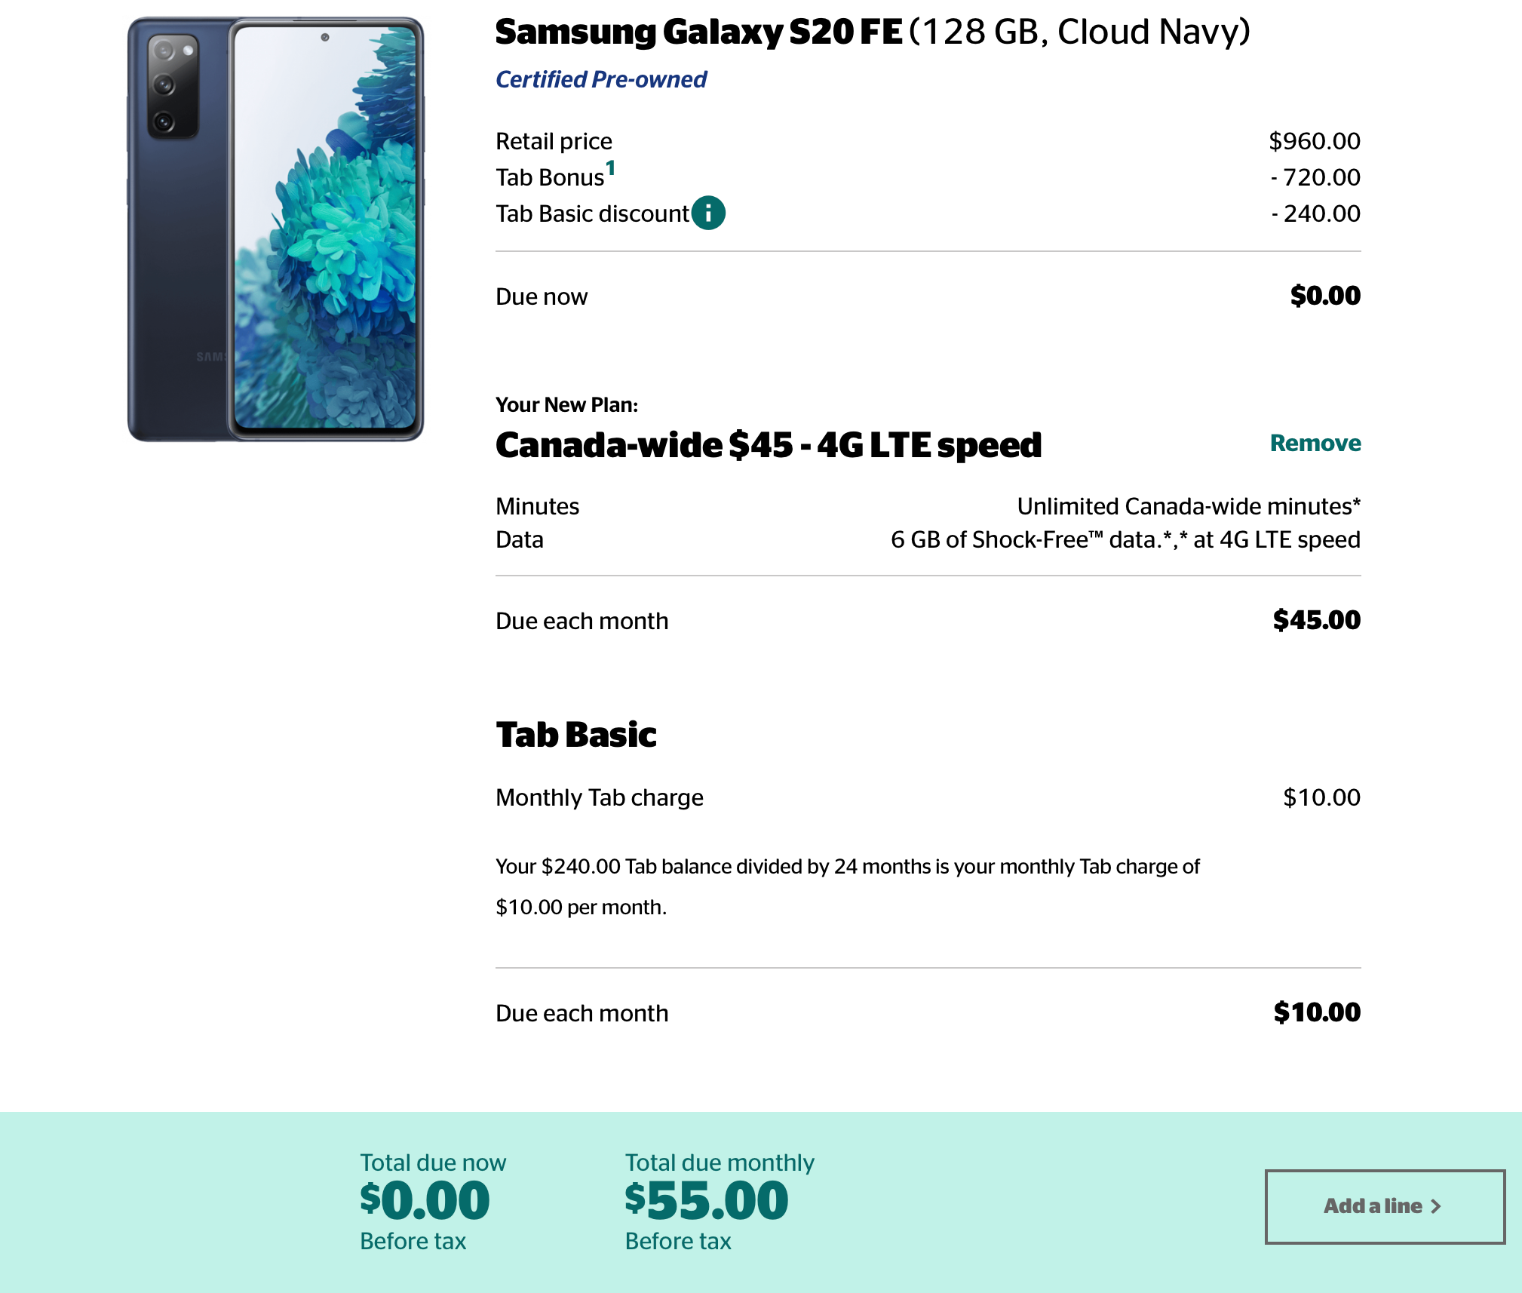Click the Canada-wide $45 plan heading
This screenshot has height=1293, width=1522.
click(769, 445)
